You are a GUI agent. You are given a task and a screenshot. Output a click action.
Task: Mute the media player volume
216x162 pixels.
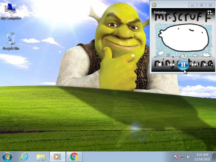(x=205, y=65)
